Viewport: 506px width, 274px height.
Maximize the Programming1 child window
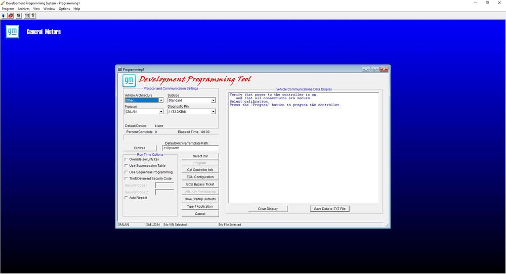click(x=374, y=69)
